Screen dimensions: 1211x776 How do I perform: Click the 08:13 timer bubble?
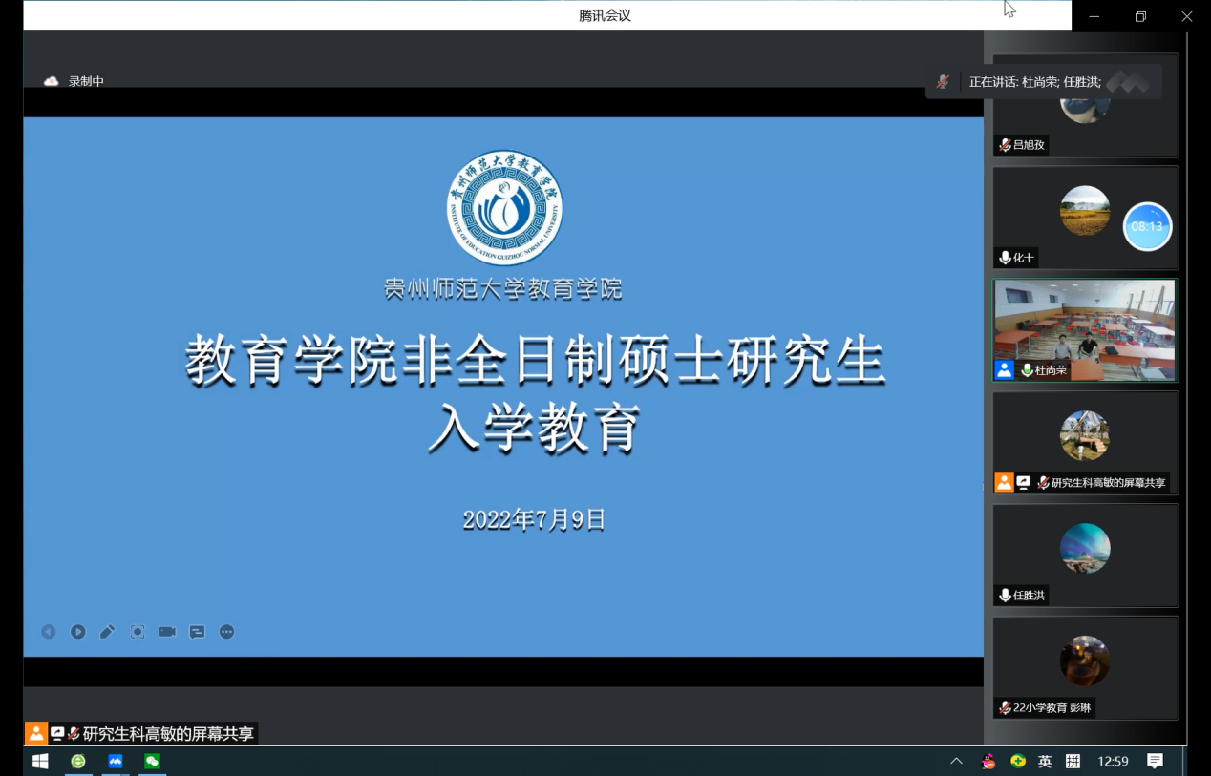pos(1146,227)
